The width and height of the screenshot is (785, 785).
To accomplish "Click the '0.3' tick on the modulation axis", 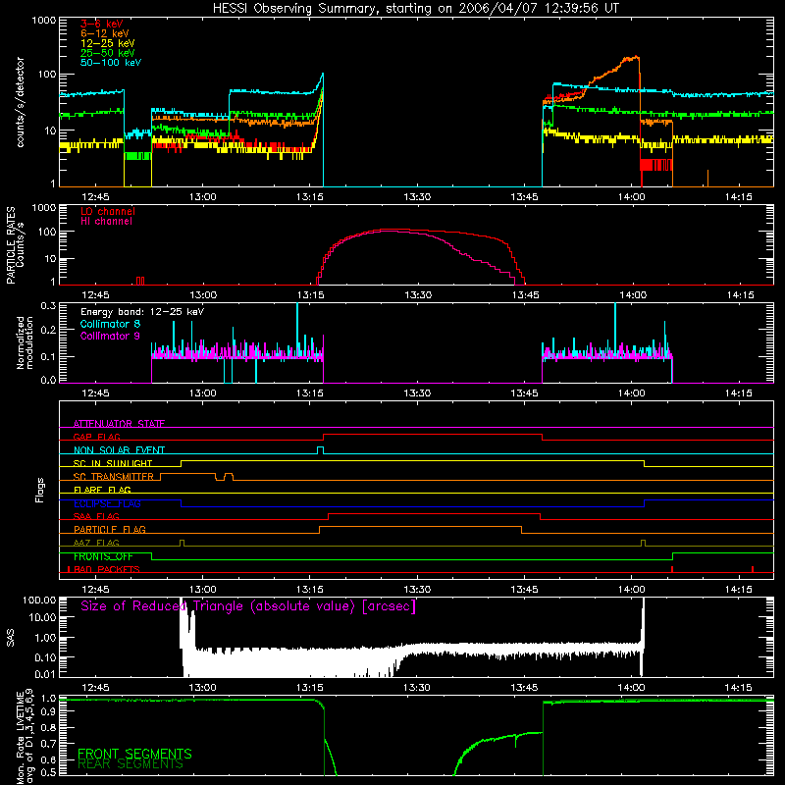I will pos(48,305).
